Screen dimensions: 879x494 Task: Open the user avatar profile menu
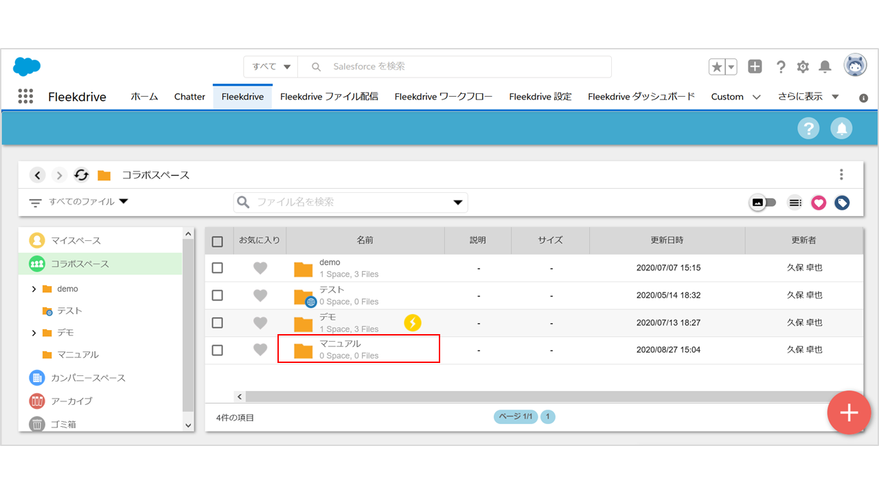(x=855, y=66)
